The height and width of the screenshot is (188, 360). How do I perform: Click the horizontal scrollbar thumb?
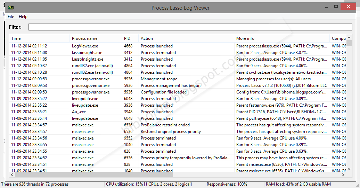coord(94,175)
